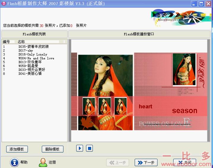Screen dimensions: 213x168
Task: Click the third small thumbnail in preview strip
Action: click(x=121, y=106)
